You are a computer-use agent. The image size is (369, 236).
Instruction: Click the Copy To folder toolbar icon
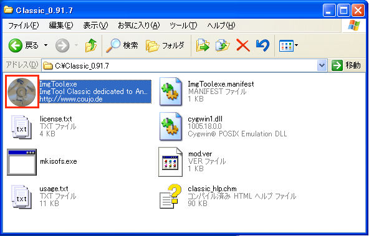click(223, 45)
